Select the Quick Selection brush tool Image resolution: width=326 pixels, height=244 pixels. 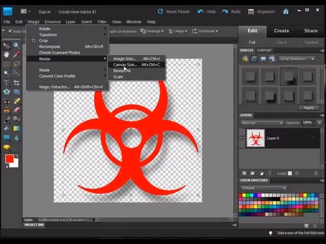(x=16, y=73)
